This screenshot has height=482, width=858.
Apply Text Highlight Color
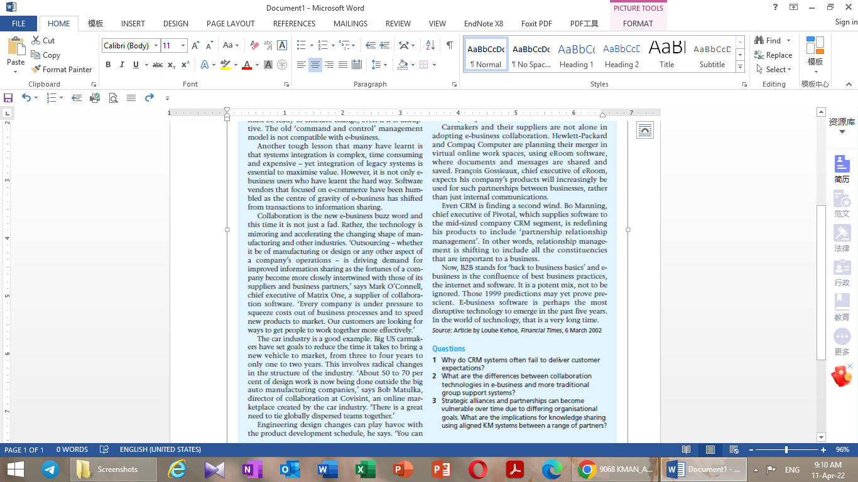[226, 65]
